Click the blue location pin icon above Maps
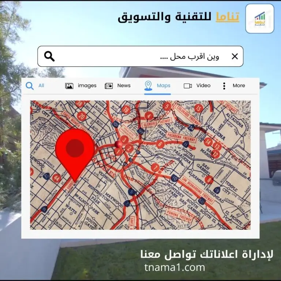Viewport: 281px width, 281px height. tap(148, 86)
